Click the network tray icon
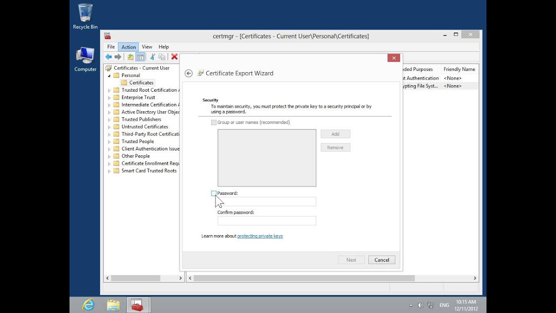The image size is (556, 313). tap(430, 305)
